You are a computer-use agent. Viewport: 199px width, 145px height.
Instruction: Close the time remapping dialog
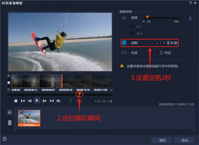[195, 3]
